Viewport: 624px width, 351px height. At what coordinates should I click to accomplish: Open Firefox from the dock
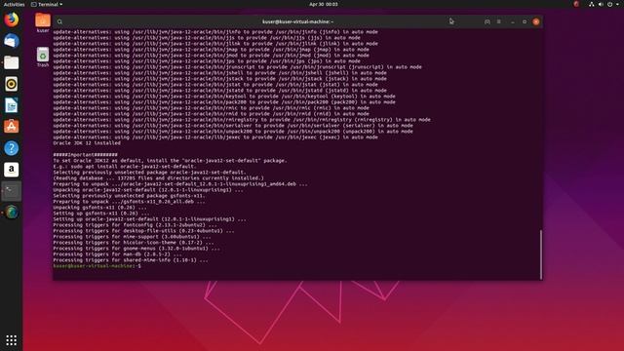tap(11, 19)
